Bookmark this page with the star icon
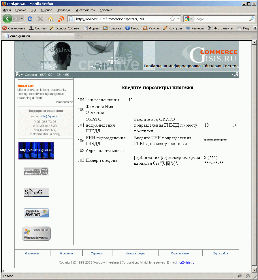This screenshot has height=280, width=258. click(172, 19)
